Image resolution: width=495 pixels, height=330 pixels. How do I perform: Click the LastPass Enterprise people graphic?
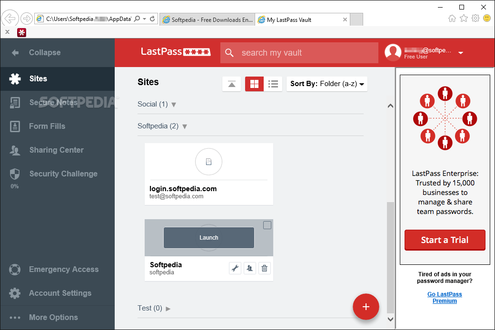(x=445, y=118)
